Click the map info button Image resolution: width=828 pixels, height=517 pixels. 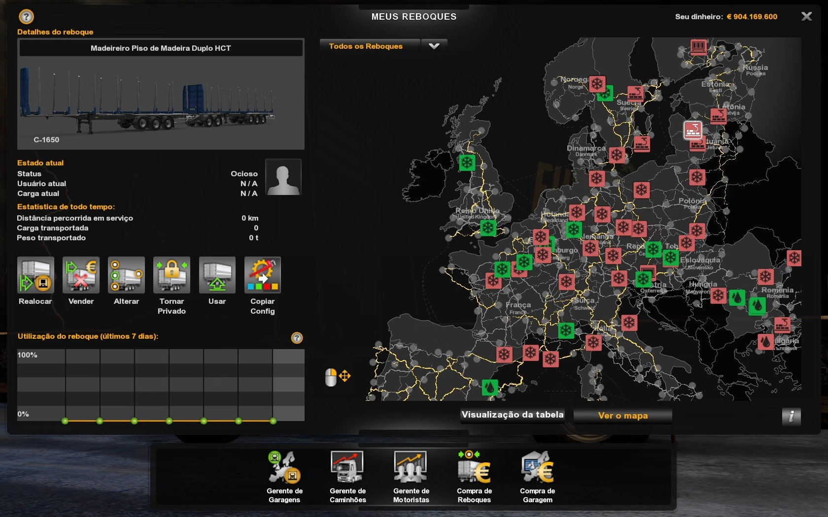(791, 417)
